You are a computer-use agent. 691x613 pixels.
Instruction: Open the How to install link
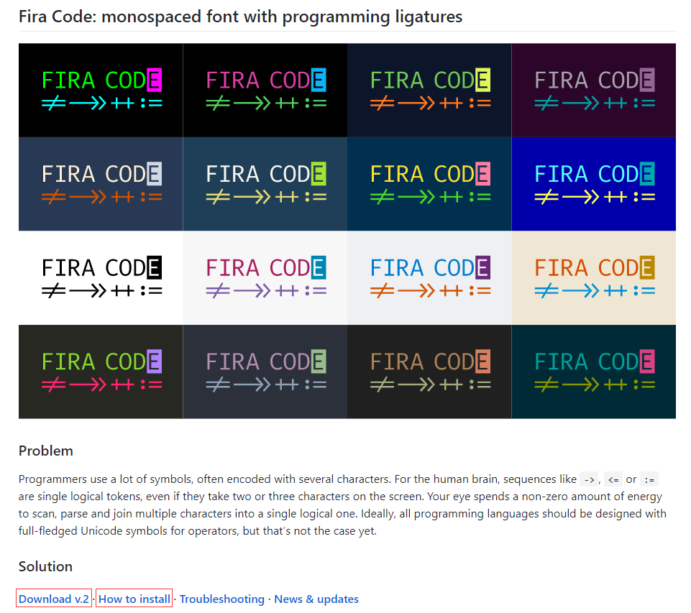[134, 598]
